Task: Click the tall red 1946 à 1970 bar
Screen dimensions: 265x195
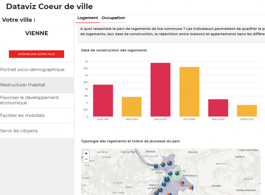Action: coord(160,90)
